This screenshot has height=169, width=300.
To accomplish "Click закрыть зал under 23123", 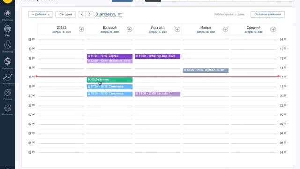I will click(61, 32).
